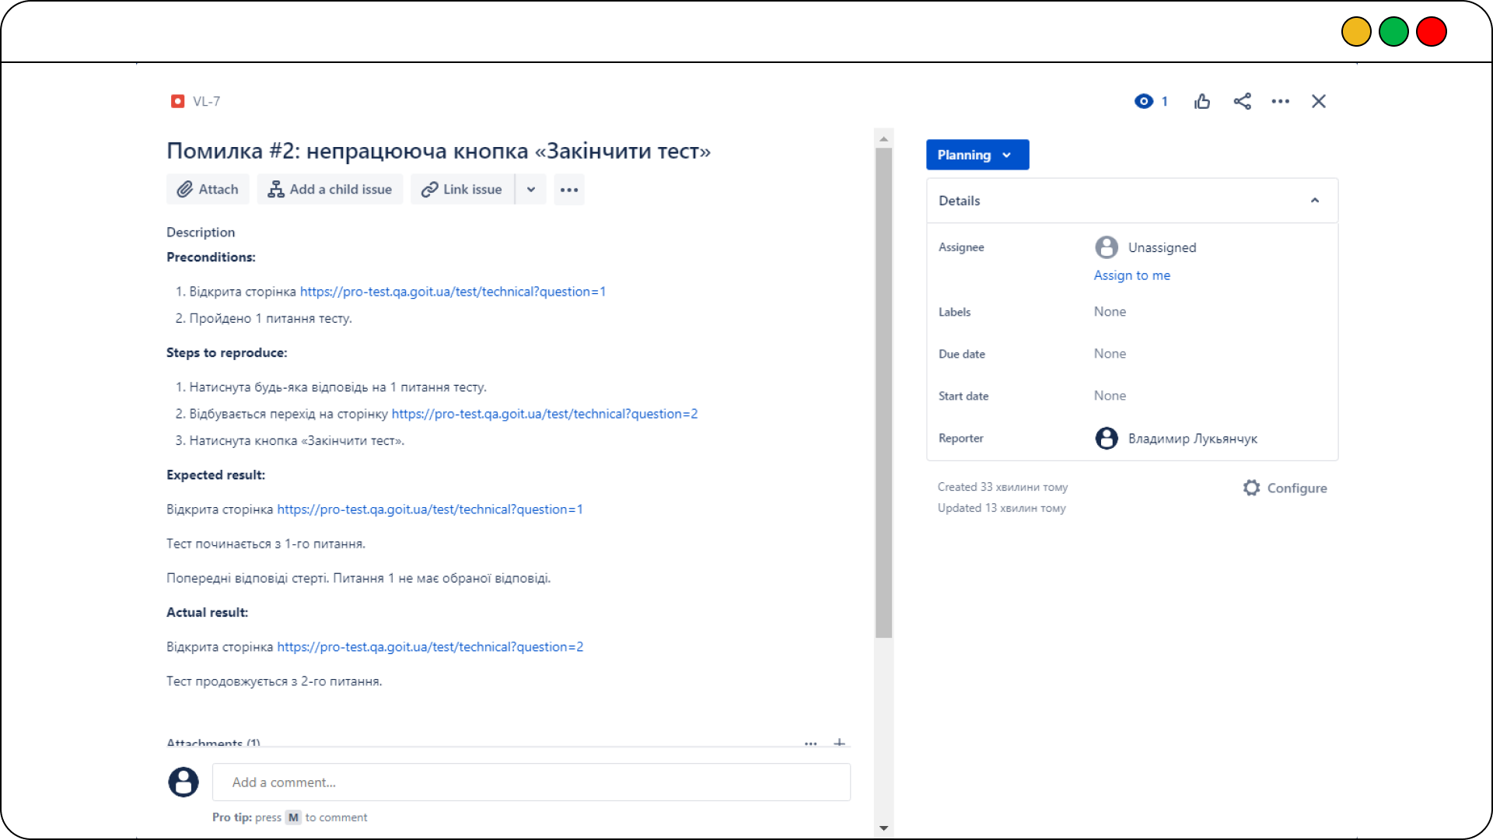
Task: Click the yellow window circle button
Action: pos(1356,32)
